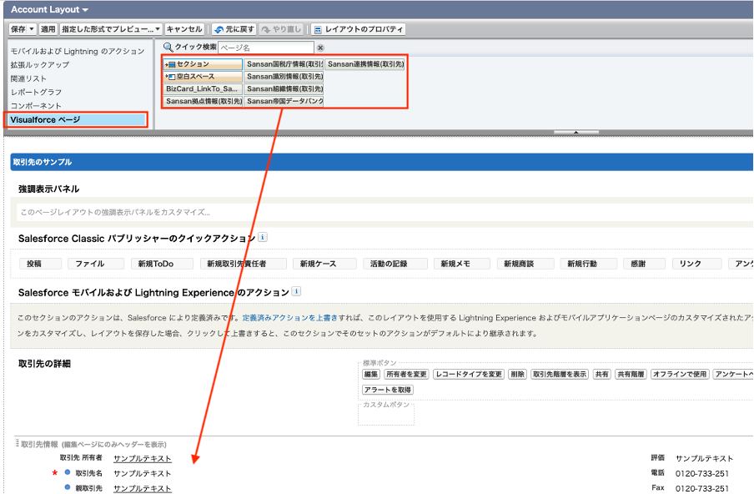
Task: Click the quick search magnifier icon
Action: [168, 47]
